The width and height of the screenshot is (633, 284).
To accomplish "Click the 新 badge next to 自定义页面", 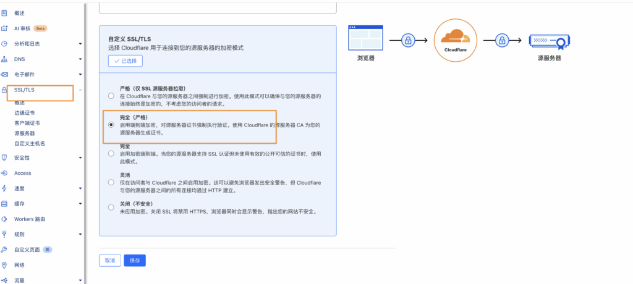I will pyautogui.click(x=47, y=249).
